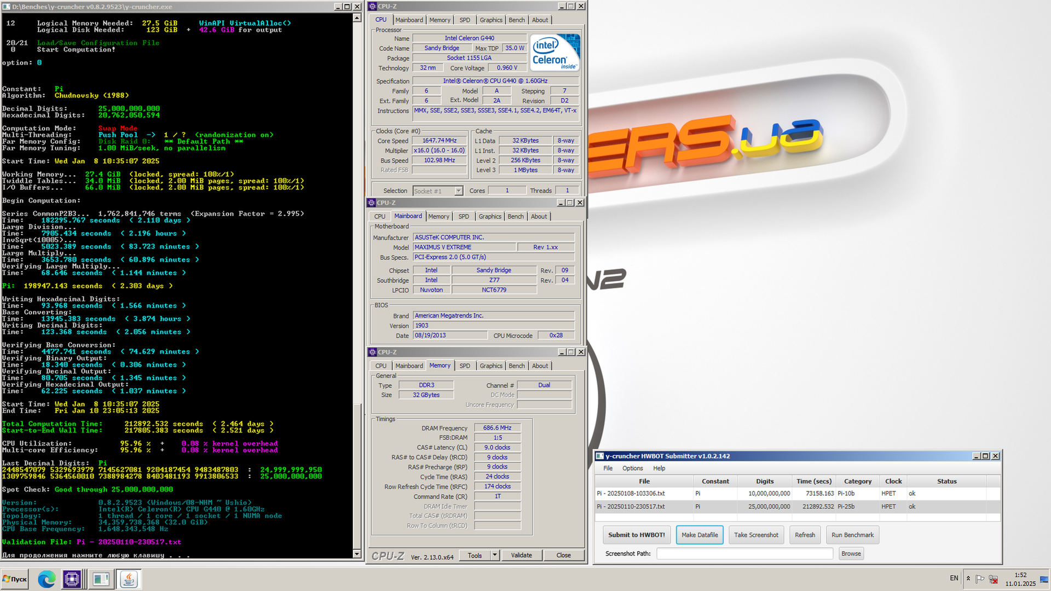This screenshot has height=591, width=1051.
Task: Switch to Mainboard tab in top CPU-Z window
Action: [409, 20]
